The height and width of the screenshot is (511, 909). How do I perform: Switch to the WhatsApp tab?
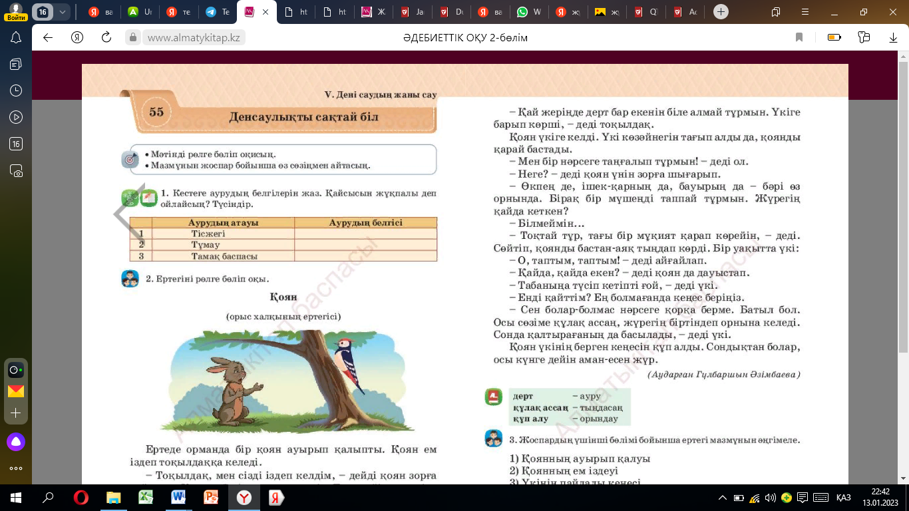pos(529,12)
